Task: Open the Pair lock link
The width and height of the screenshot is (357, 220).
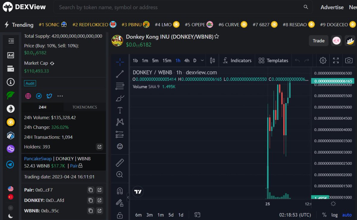Action: (x=76, y=166)
